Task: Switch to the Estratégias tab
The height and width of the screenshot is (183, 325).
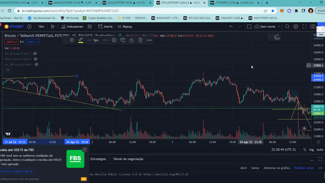Action: click(x=98, y=159)
